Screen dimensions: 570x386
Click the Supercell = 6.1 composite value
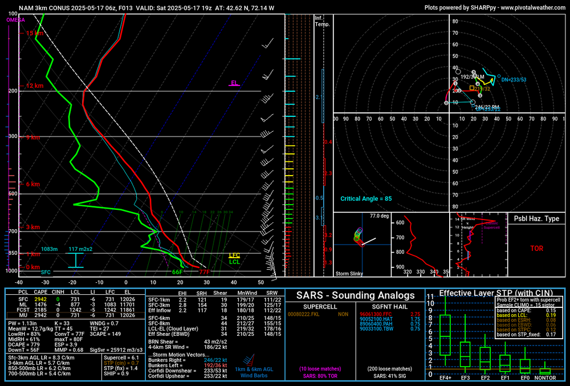pyautogui.click(x=121, y=357)
